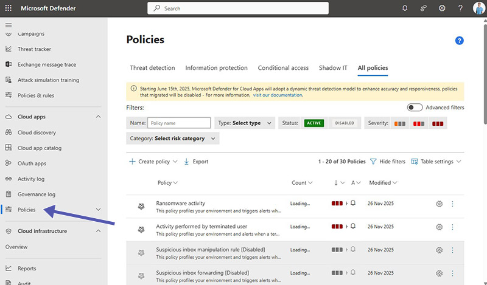Click the blue help circle beside Policies title

click(x=460, y=41)
